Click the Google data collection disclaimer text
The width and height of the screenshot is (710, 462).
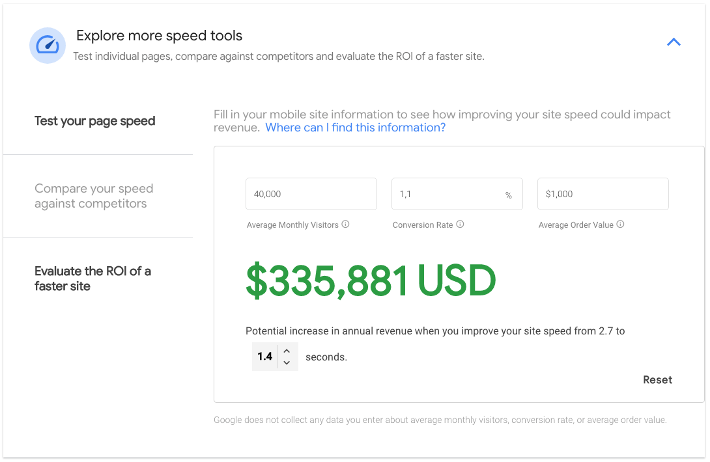[440, 420]
